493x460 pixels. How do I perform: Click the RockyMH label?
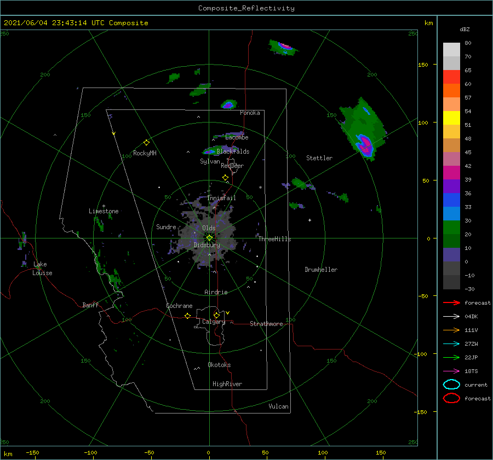[145, 153]
